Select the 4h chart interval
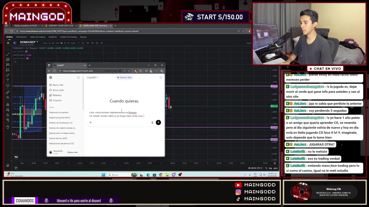Viewport: 369px width, 207px height. pyautogui.click(x=65, y=43)
